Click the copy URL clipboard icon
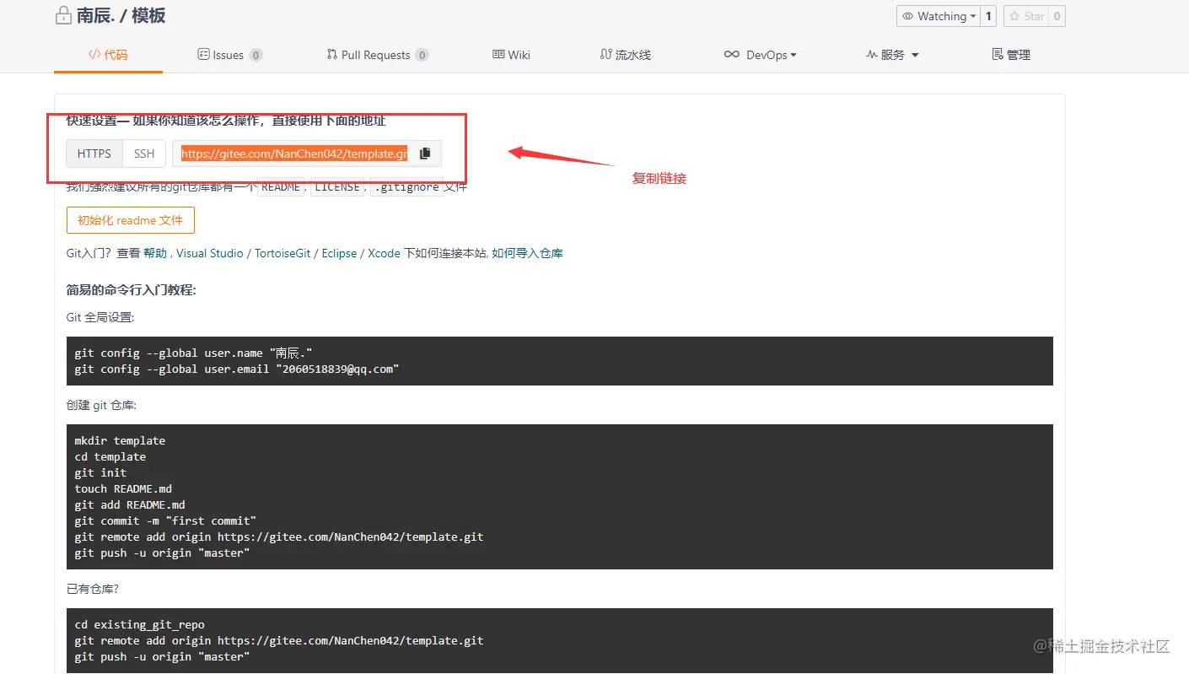Screen dimensions: 1189x674 point(425,154)
